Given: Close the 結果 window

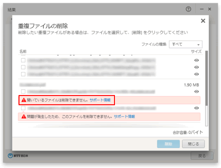Looking at the screenshot, I should pyautogui.click(x=210, y=9).
